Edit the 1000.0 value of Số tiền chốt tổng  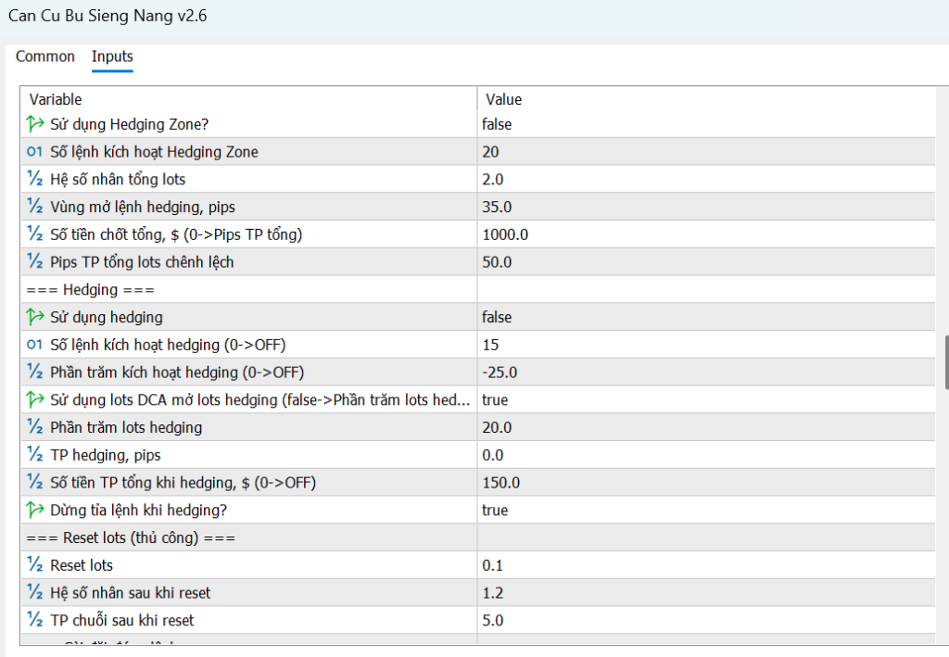505,234
